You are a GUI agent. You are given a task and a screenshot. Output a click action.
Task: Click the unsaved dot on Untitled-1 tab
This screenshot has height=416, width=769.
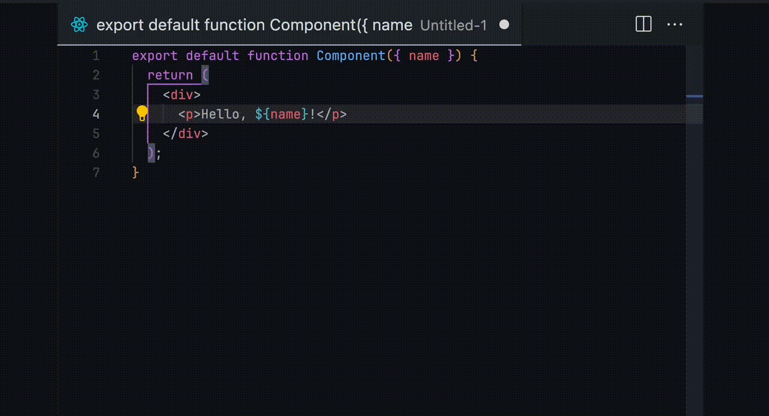[x=504, y=25]
